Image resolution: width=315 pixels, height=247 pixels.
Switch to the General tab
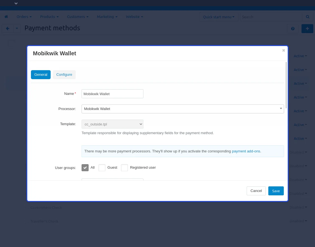[41, 75]
